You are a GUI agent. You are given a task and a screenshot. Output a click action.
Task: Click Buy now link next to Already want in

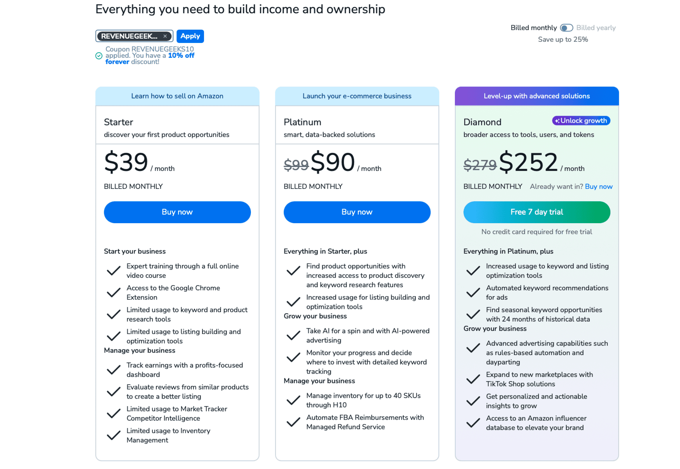click(x=599, y=186)
